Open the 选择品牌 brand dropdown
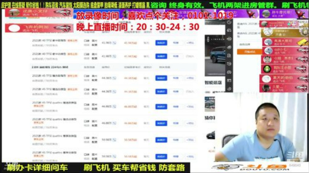The image size is (309, 173). pos(249,44)
